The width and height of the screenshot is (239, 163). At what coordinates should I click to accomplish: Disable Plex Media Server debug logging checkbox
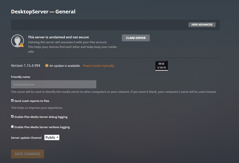click(12, 117)
